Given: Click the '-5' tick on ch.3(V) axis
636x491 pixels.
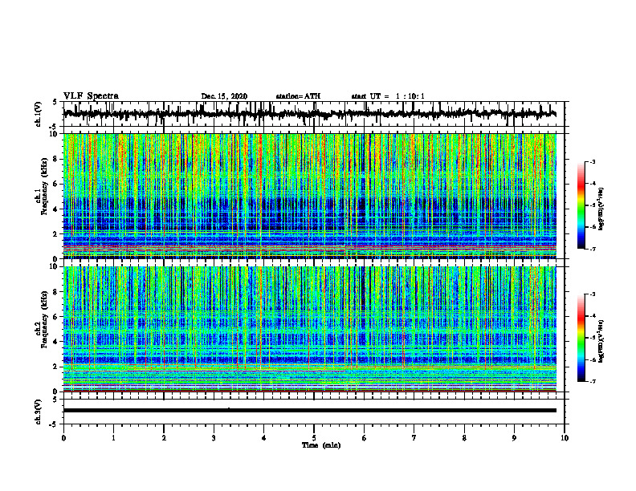Looking at the screenshot, I should [x=53, y=424].
